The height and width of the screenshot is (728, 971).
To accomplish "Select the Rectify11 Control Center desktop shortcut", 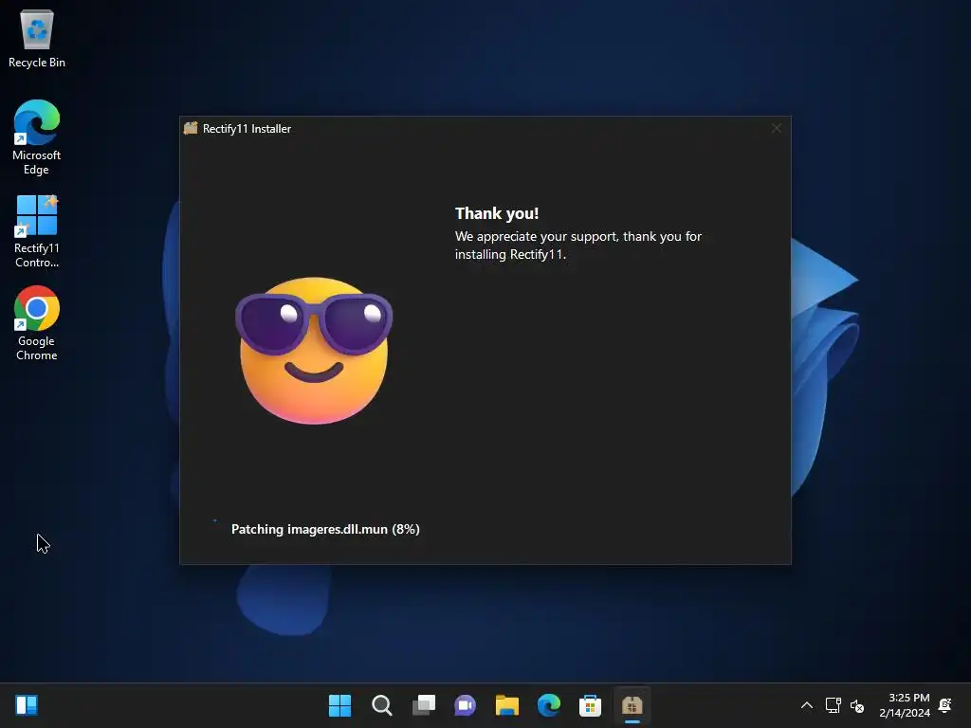I will pos(37,231).
